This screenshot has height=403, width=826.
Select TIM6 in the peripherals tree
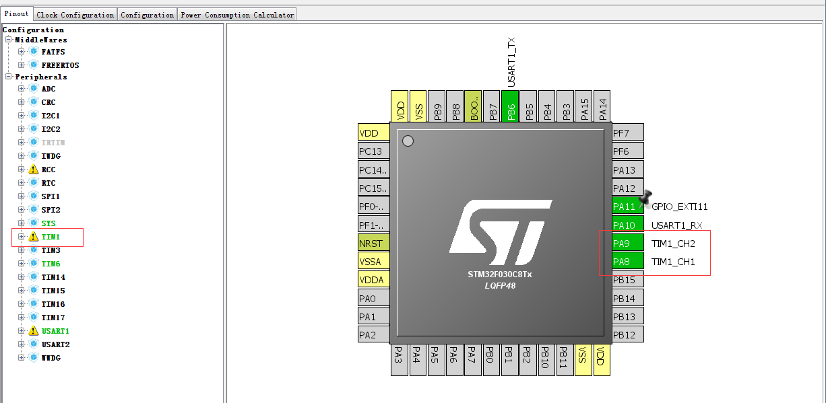coord(51,264)
